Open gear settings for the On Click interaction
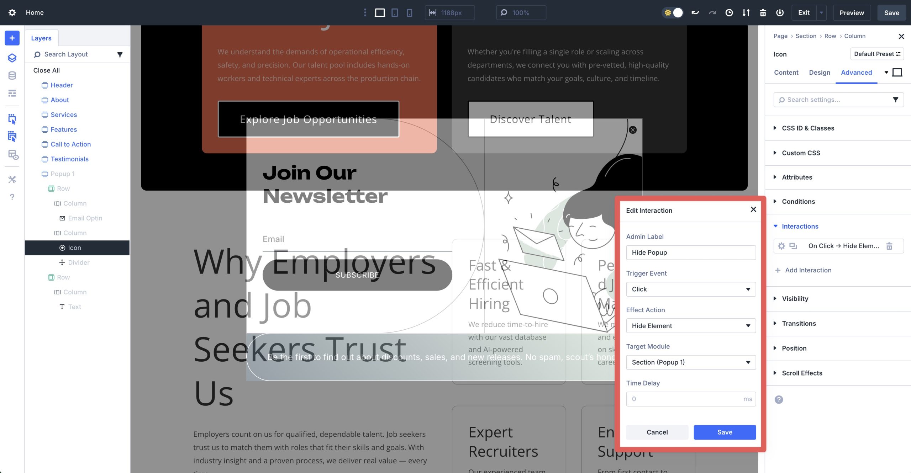Screen dimensions: 911x473 [781, 246]
